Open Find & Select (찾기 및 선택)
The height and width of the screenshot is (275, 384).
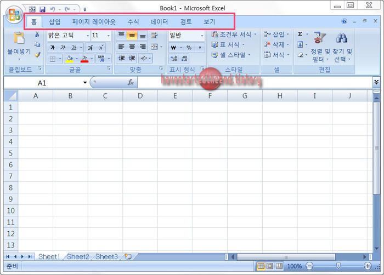click(x=343, y=48)
